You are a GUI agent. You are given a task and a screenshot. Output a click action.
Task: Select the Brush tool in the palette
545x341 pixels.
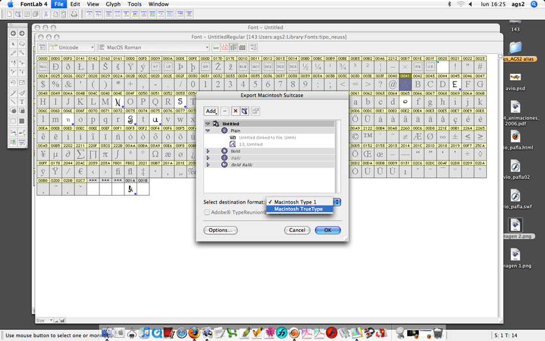click(x=22, y=93)
